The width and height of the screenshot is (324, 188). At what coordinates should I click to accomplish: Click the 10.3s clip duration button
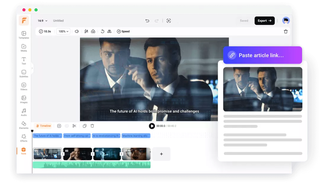[x=45, y=31]
